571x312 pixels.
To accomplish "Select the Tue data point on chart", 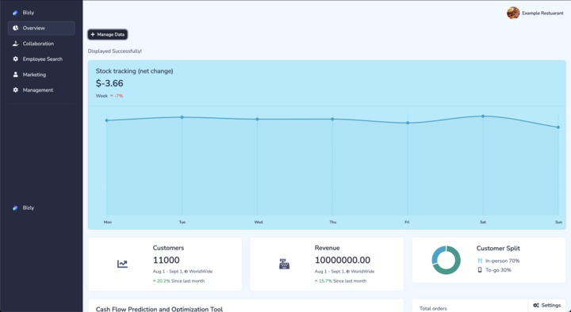I will 182,117.
